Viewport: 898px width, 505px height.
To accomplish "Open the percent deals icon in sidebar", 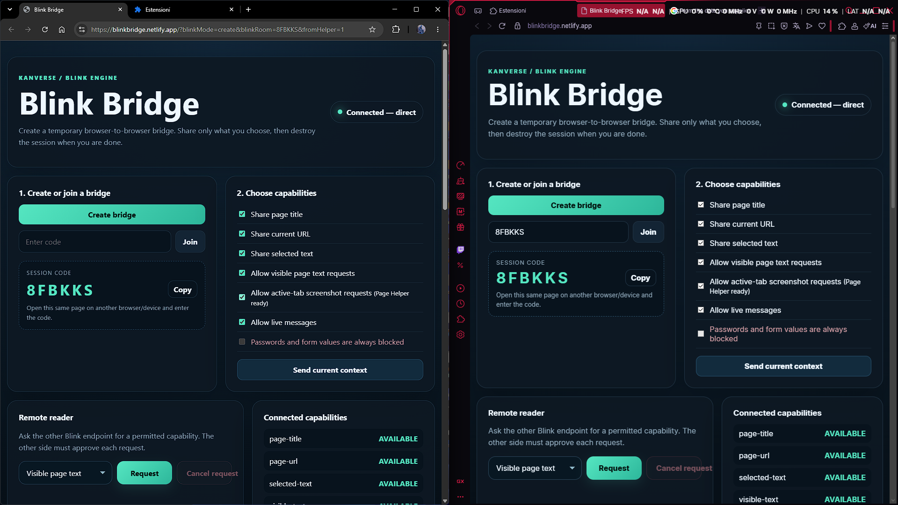I will pyautogui.click(x=460, y=265).
